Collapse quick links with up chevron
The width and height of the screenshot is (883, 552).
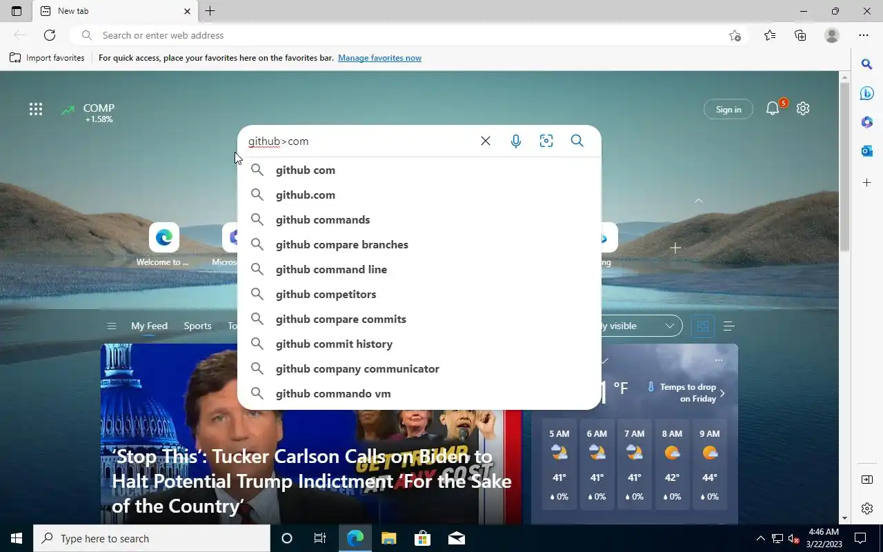click(698, 201)
